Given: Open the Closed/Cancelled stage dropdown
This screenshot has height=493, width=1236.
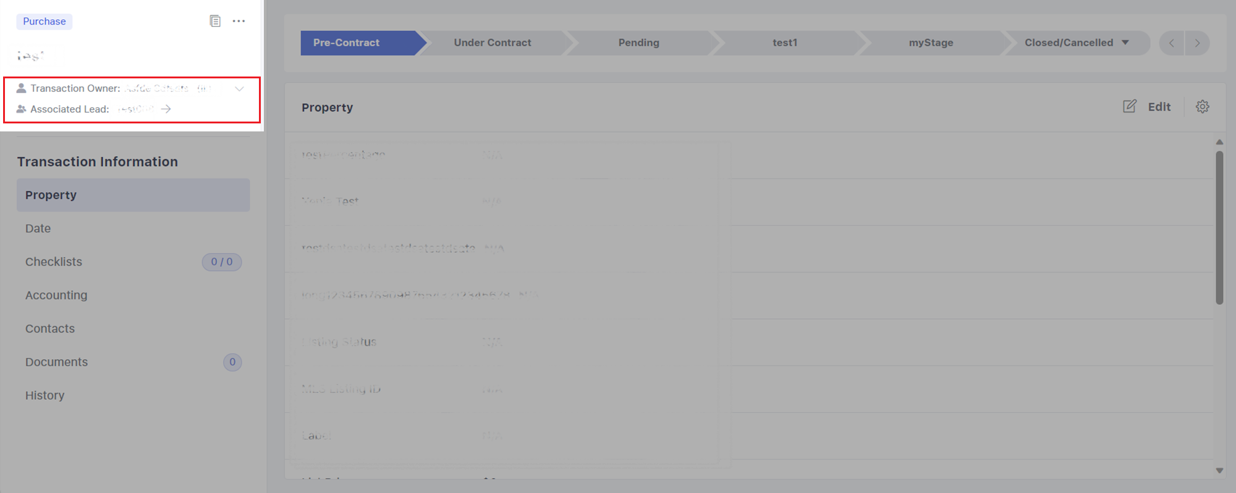Looking at the screenshot, I should pos(1077,43).
